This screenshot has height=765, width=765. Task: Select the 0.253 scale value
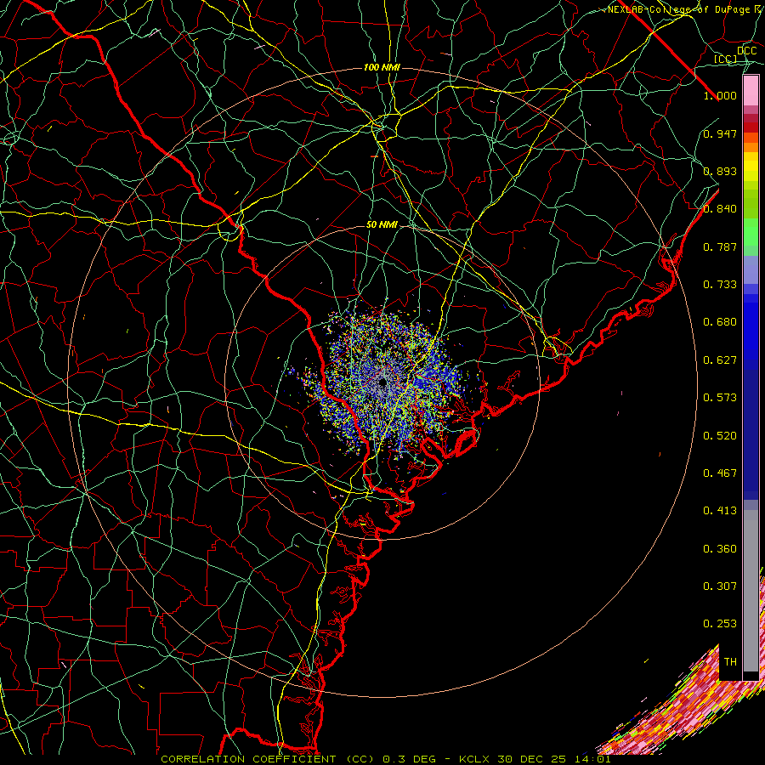720,624
